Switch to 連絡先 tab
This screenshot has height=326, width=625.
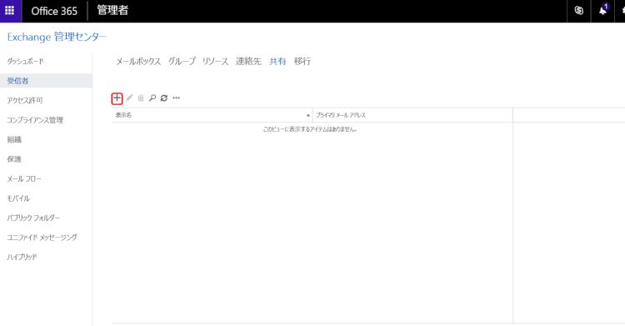click(x=248, y=62)
